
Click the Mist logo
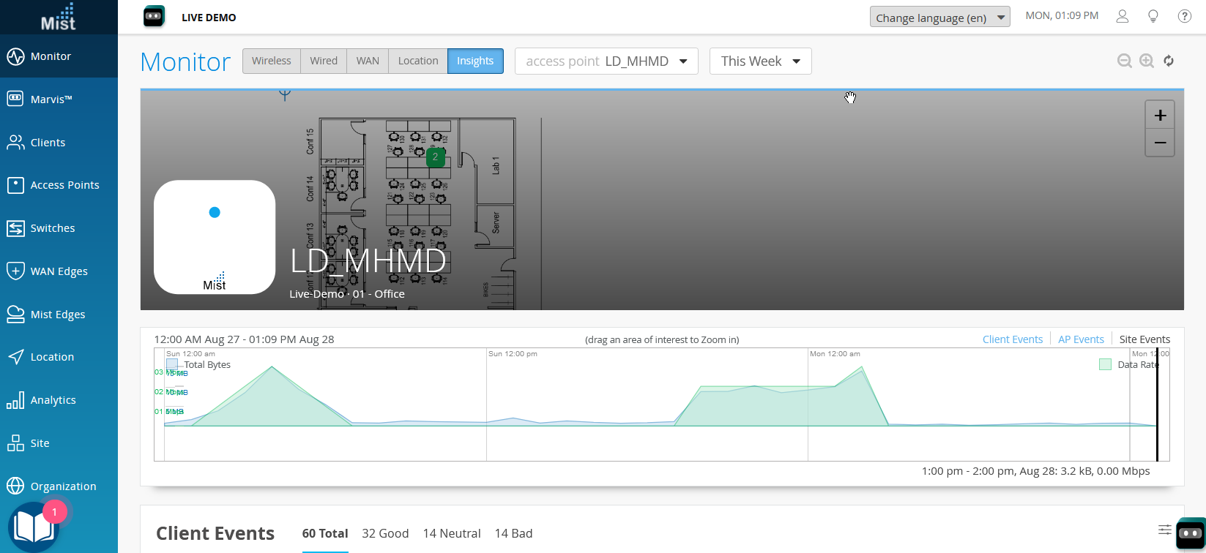(x=59, y=17)
